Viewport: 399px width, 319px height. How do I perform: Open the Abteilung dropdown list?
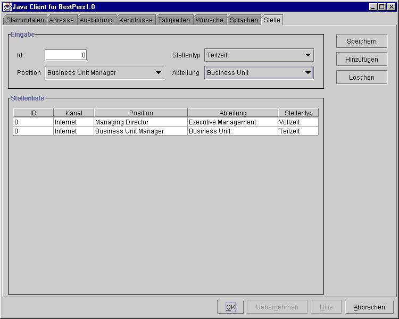tap(307, 73)
